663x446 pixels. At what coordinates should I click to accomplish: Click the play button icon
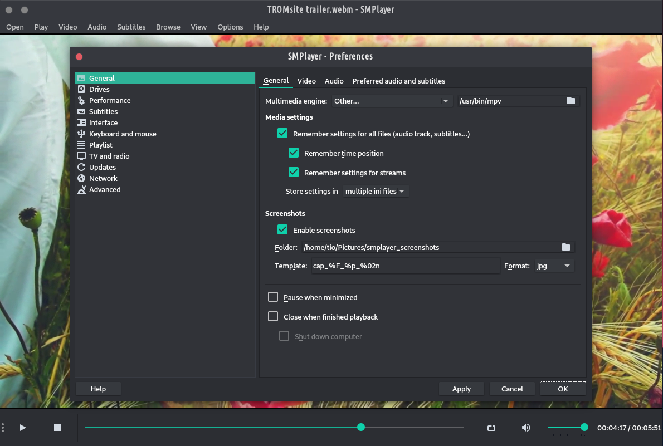23,428
